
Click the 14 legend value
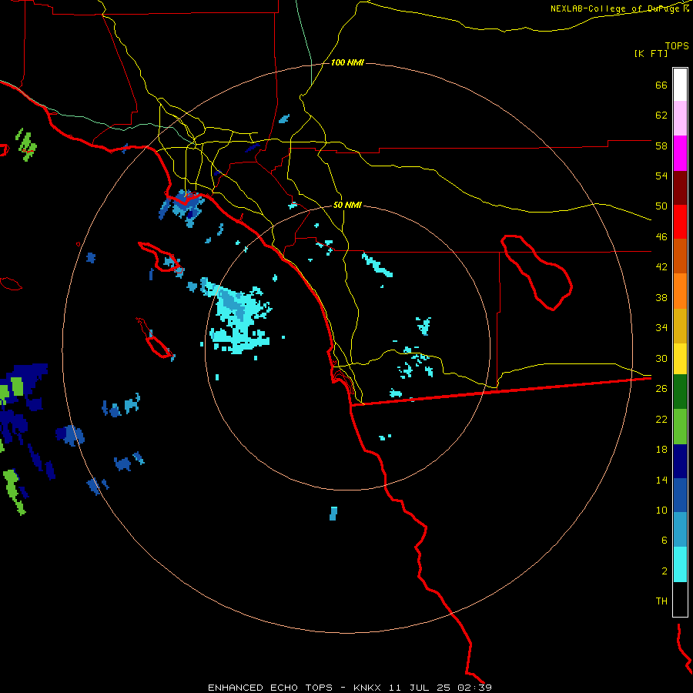[x=661, y=480]
